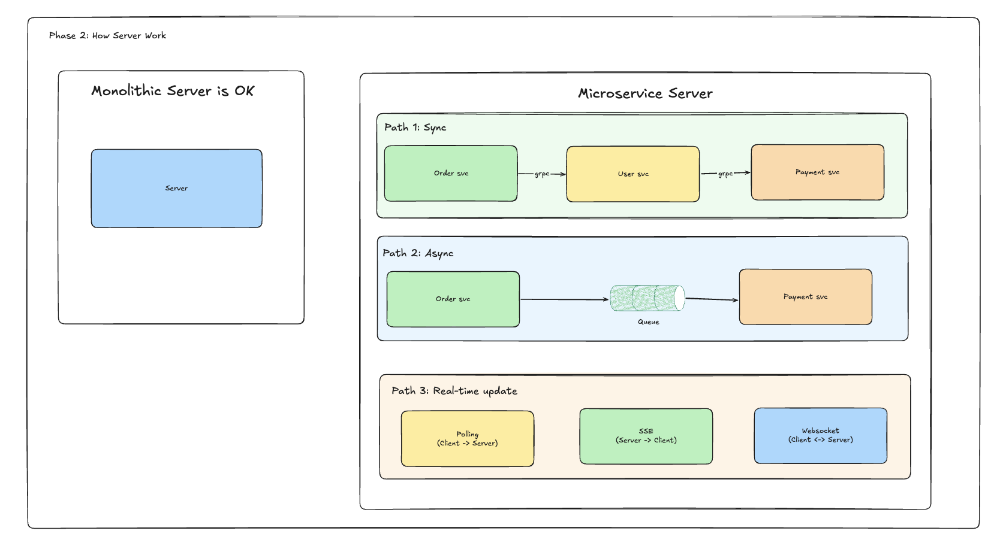Click the grpc label between User and Payment svc
This screenshot has width=1006, height=552.
pos(725,174)
